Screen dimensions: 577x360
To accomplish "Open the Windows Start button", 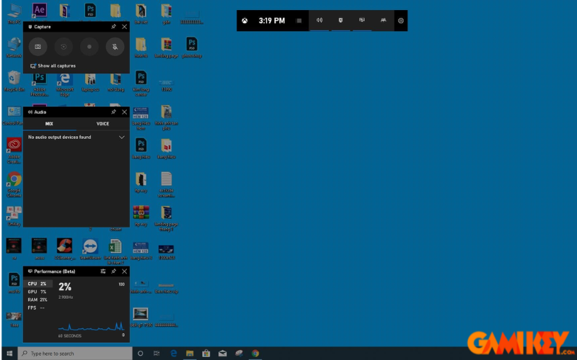I will tap(9, 354).
